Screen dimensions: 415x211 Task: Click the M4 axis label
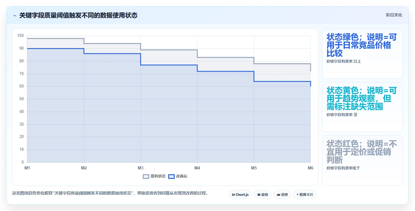pos(197,168)
